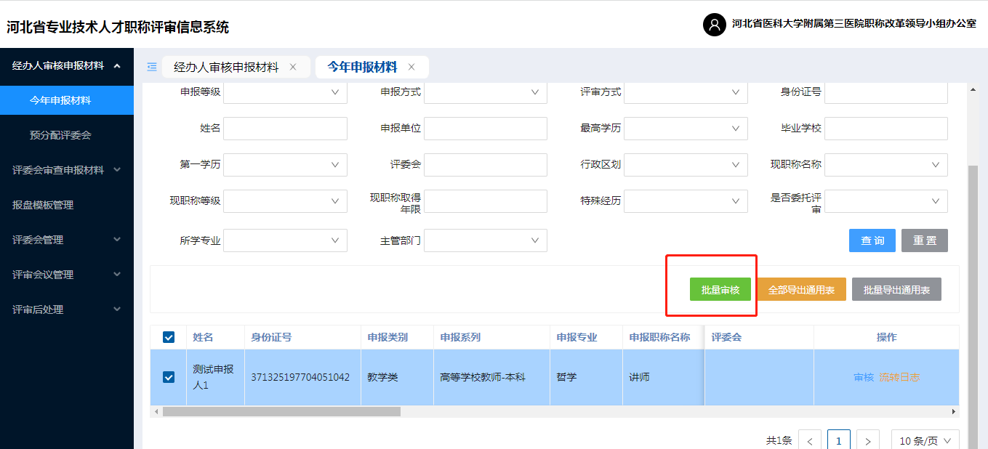The width and height of the screenshot is (988, 449).
Task: Click the 姓名 input field
Action: coord(285,129)
